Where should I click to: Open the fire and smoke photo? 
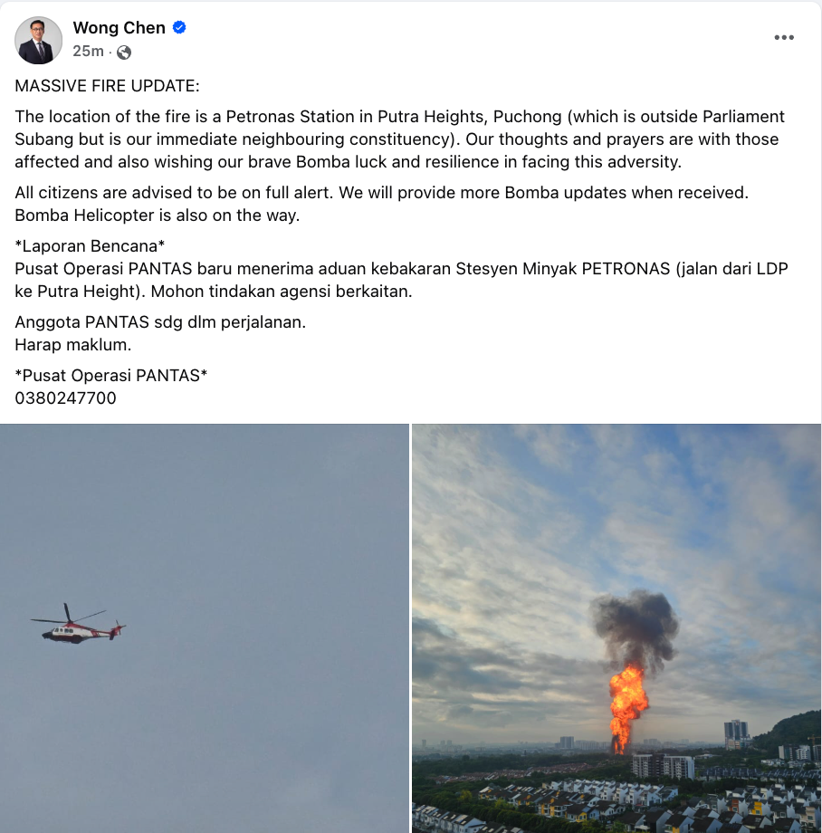coord(616,628)
